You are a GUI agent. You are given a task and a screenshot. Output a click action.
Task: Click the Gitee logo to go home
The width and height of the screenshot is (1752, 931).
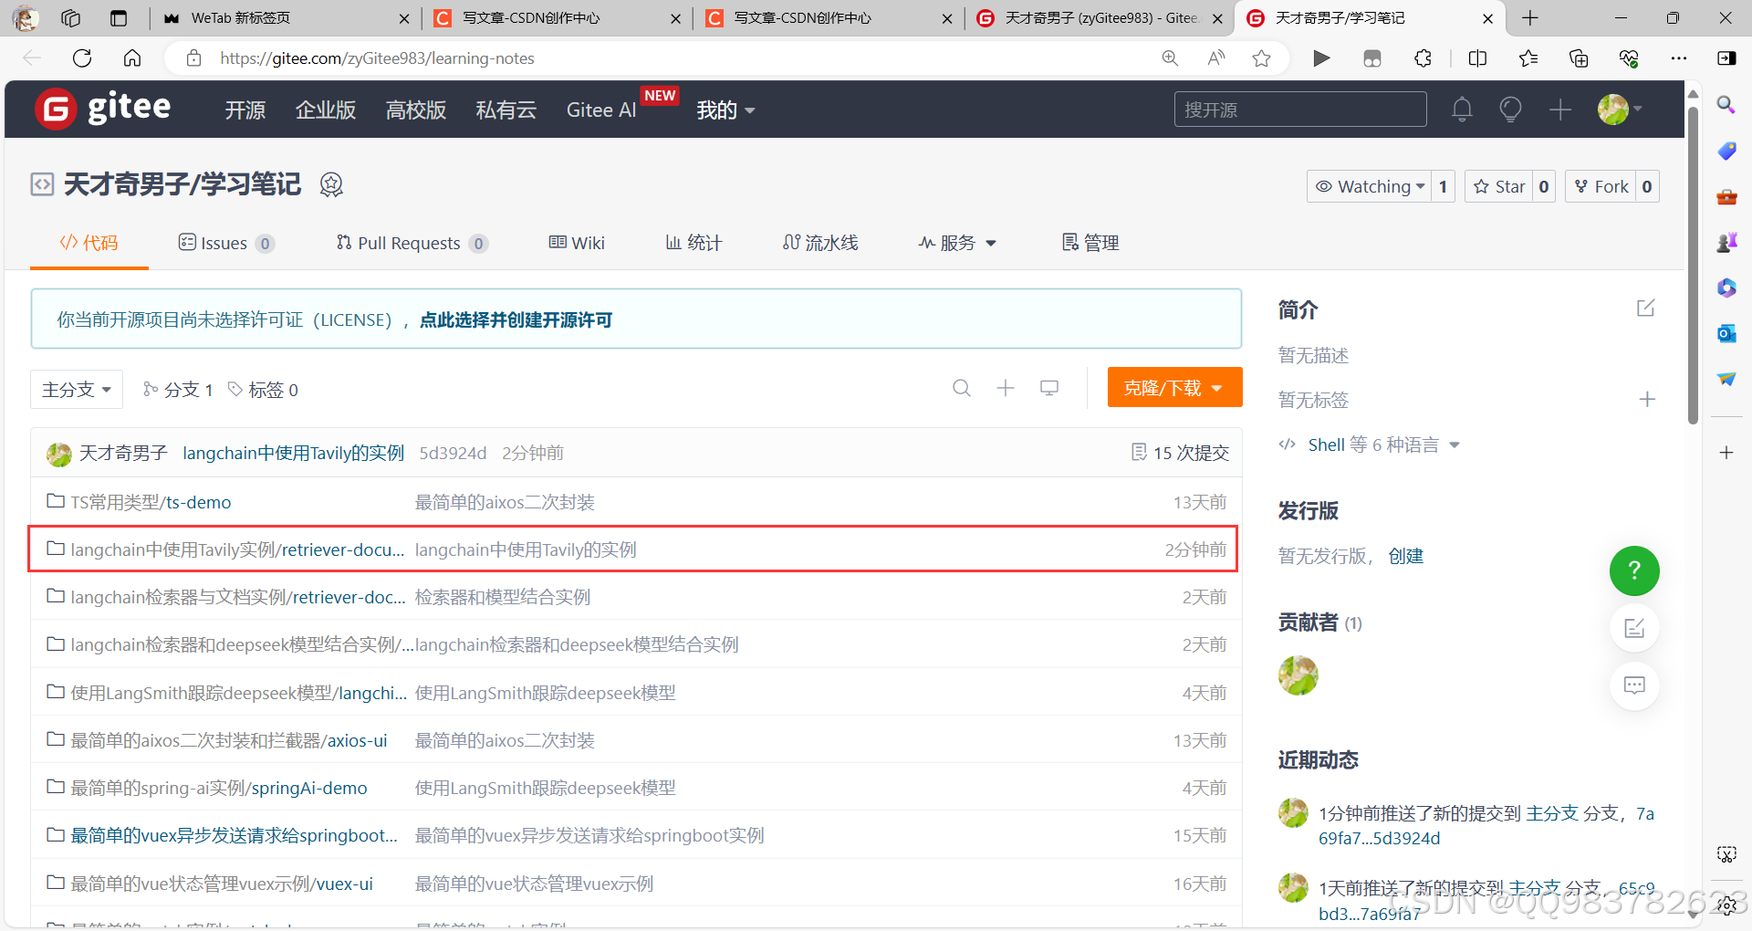click(x=102, y=109)
